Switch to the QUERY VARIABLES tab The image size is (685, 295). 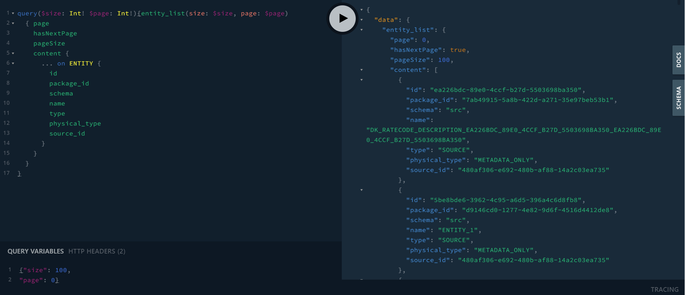[35, 251]
